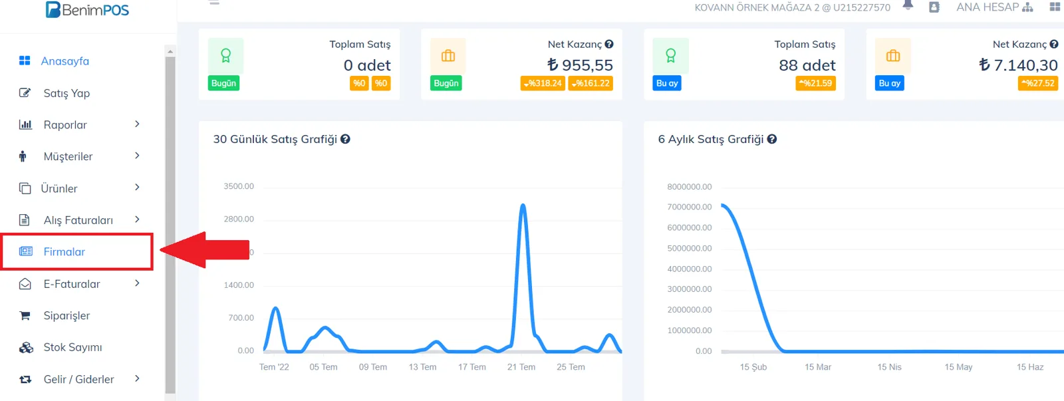
Task: Open the apps grid icon in header
Action: (x=1055, y=7)
